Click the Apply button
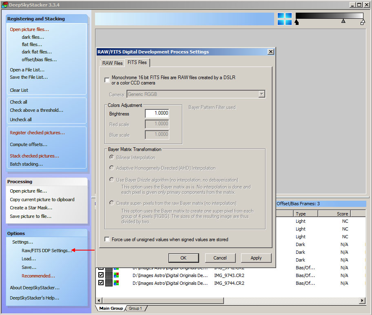 [256, 258]
